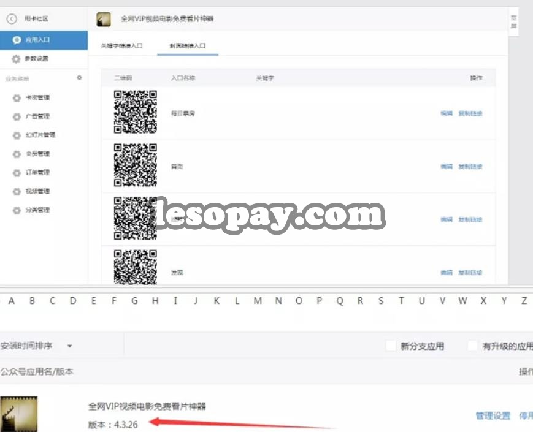Select 应用入口 in the sidebar
Viewport: 533px width, 432px height.
(x=44, y=40)
